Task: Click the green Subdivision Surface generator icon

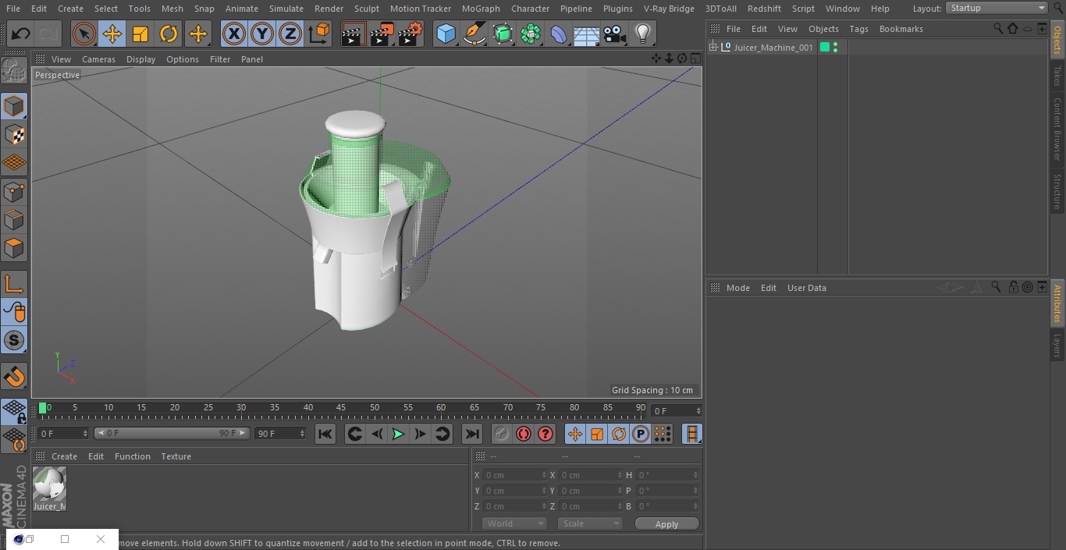Action: (x=503, y=34)
